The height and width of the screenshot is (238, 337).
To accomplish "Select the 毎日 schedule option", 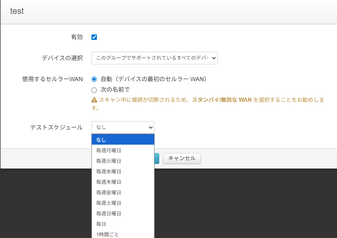I will tap(123, 224).
